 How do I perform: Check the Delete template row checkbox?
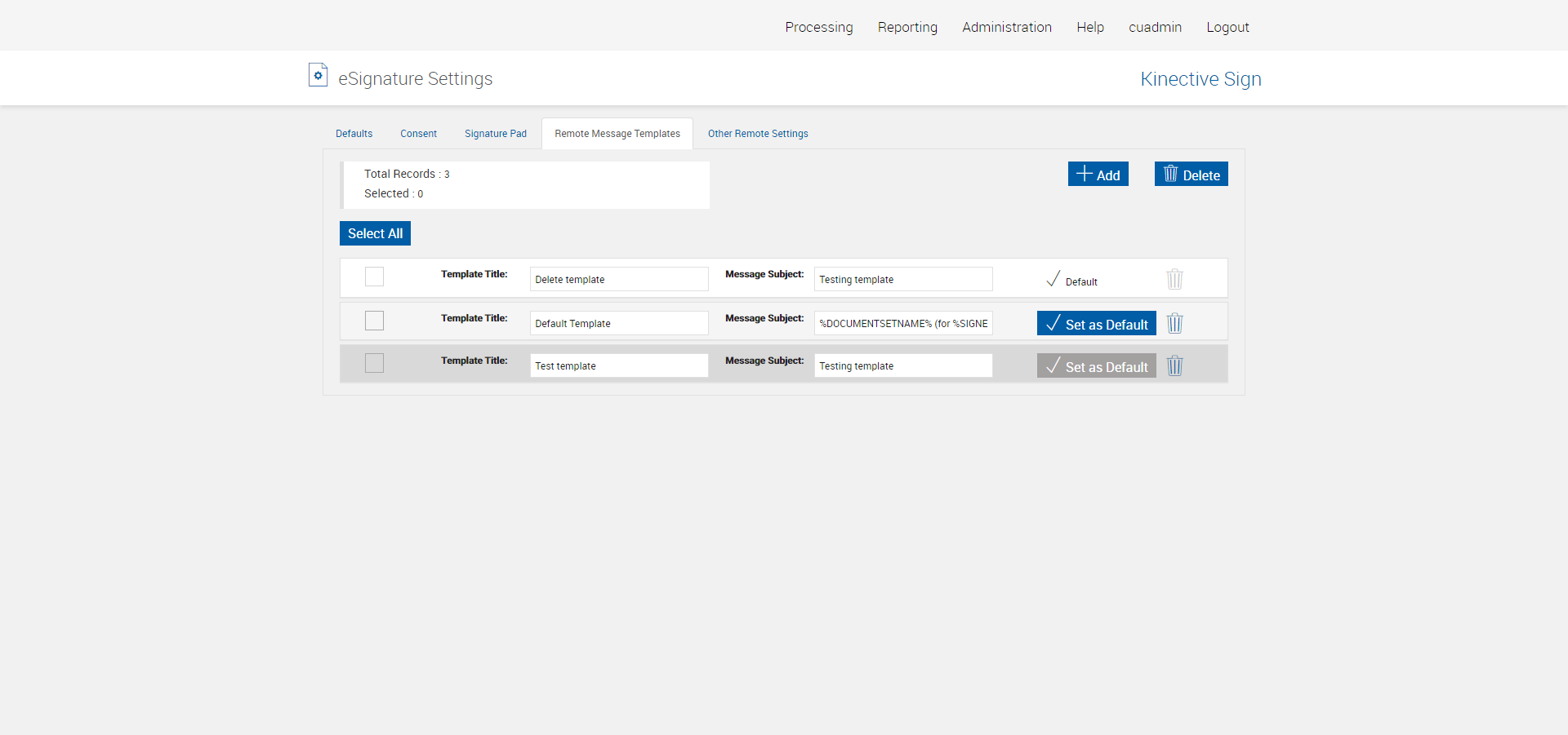[374, 277]
